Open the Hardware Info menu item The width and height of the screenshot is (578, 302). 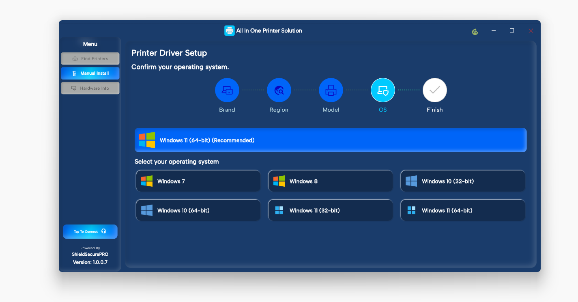(90, 88)
